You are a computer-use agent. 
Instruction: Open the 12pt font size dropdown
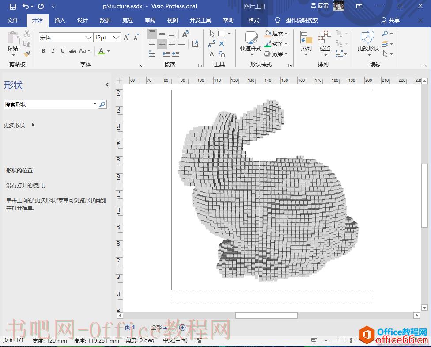pos(116,38)
